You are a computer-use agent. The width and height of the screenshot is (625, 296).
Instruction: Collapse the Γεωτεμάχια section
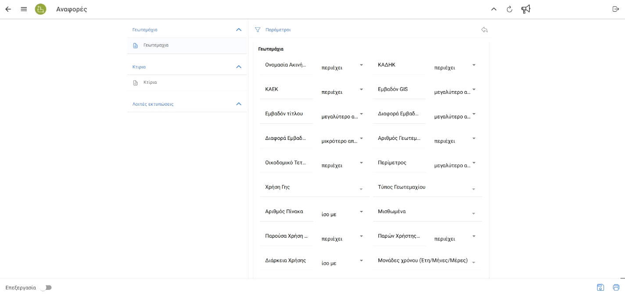(x=238, y=30)
